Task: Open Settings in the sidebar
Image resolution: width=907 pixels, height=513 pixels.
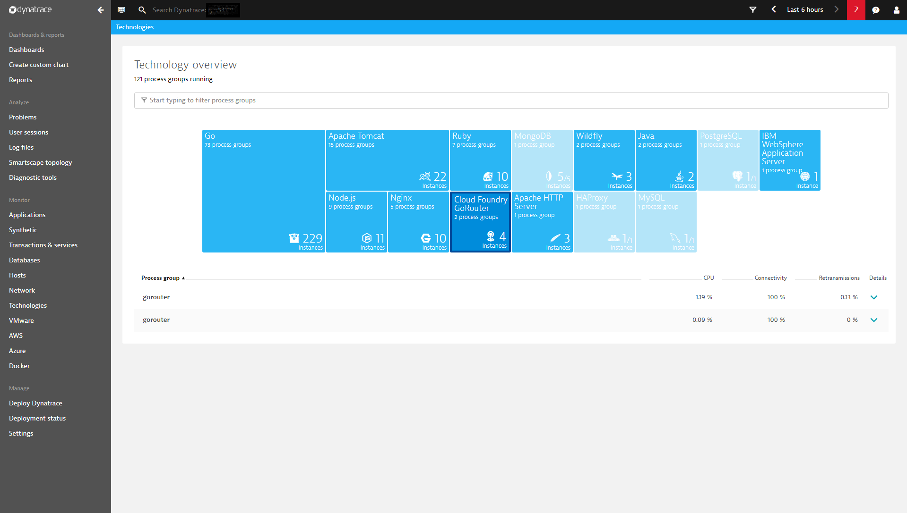Action: pos(21,434)
